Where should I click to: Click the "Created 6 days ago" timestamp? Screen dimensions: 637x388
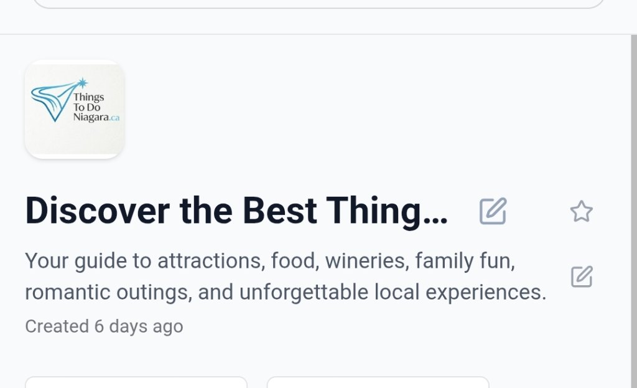(x=104, y=326)
